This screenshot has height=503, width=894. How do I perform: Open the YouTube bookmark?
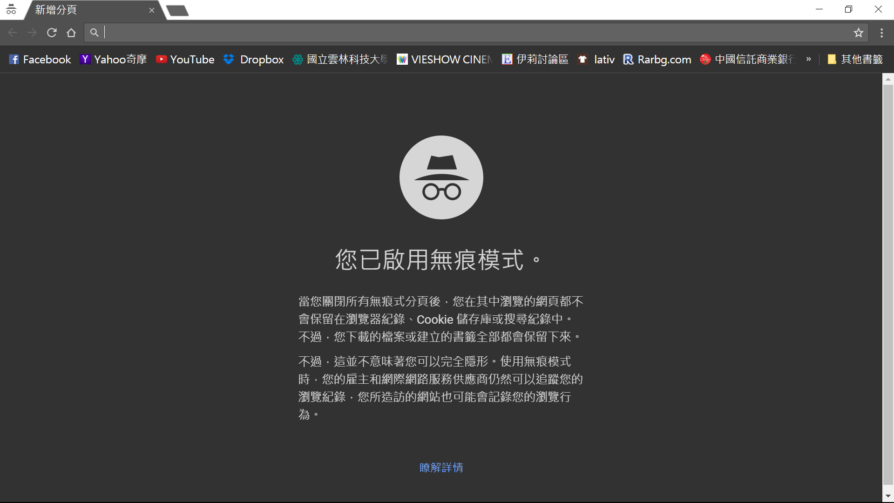(185, 60)
